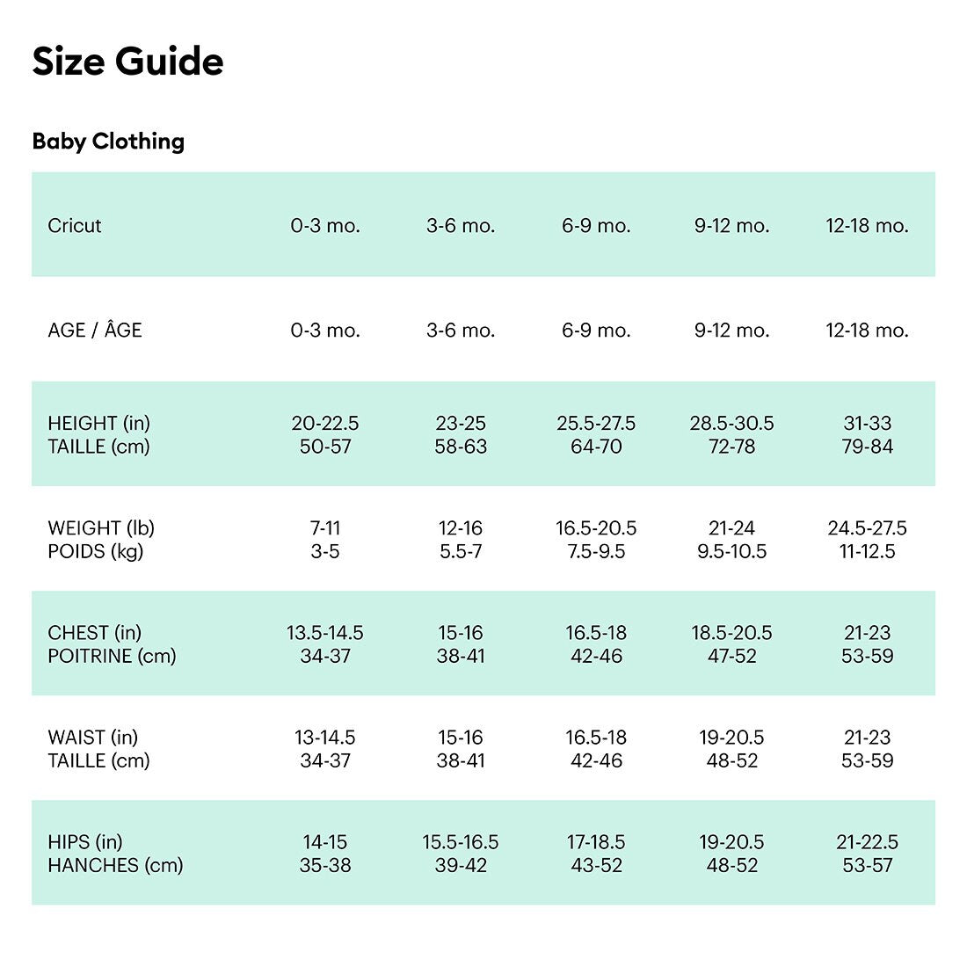Click 12-18 mo. in the Cricut header row
The width and height of the screenshot is (967, 967).
tap(867, 226)
